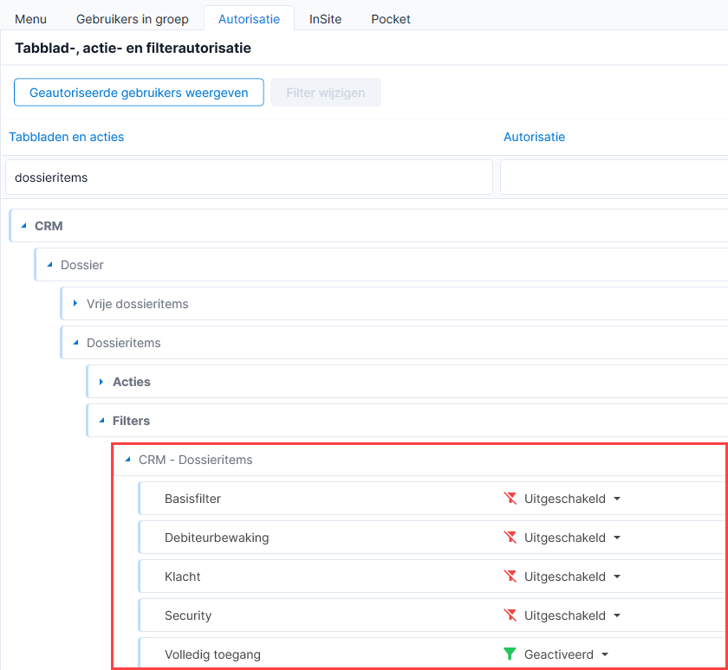Open the Basisfilter authorization dropdown arrow
Viewport: 728px width, 670px height.
click(617, 499)
